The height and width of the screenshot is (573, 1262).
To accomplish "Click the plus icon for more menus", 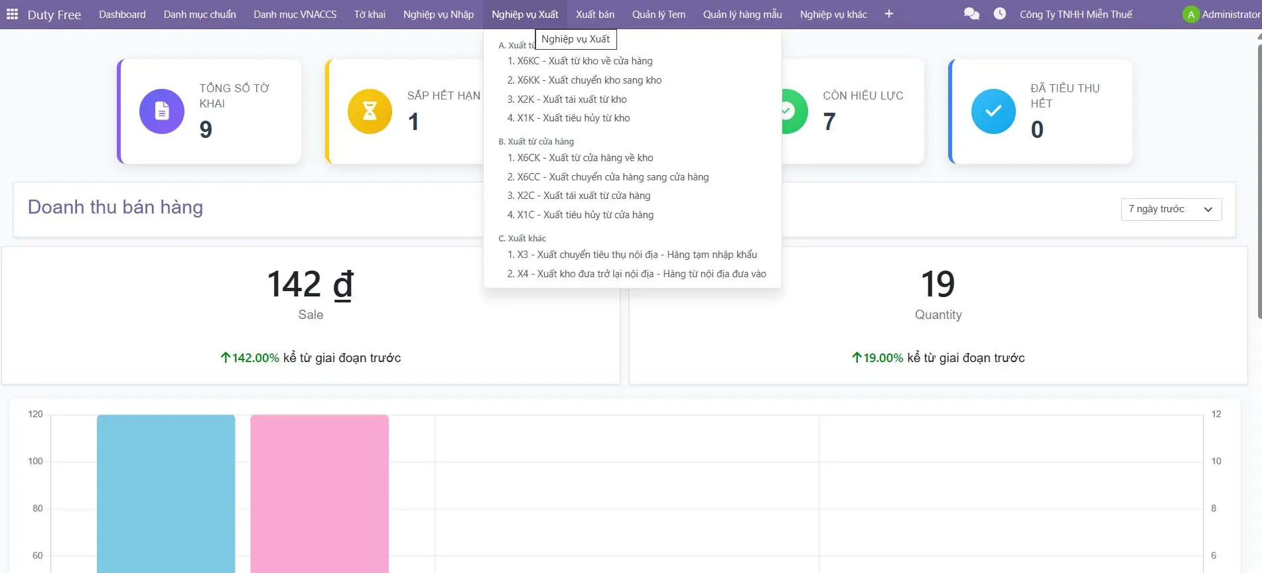I will pos(888,14).
